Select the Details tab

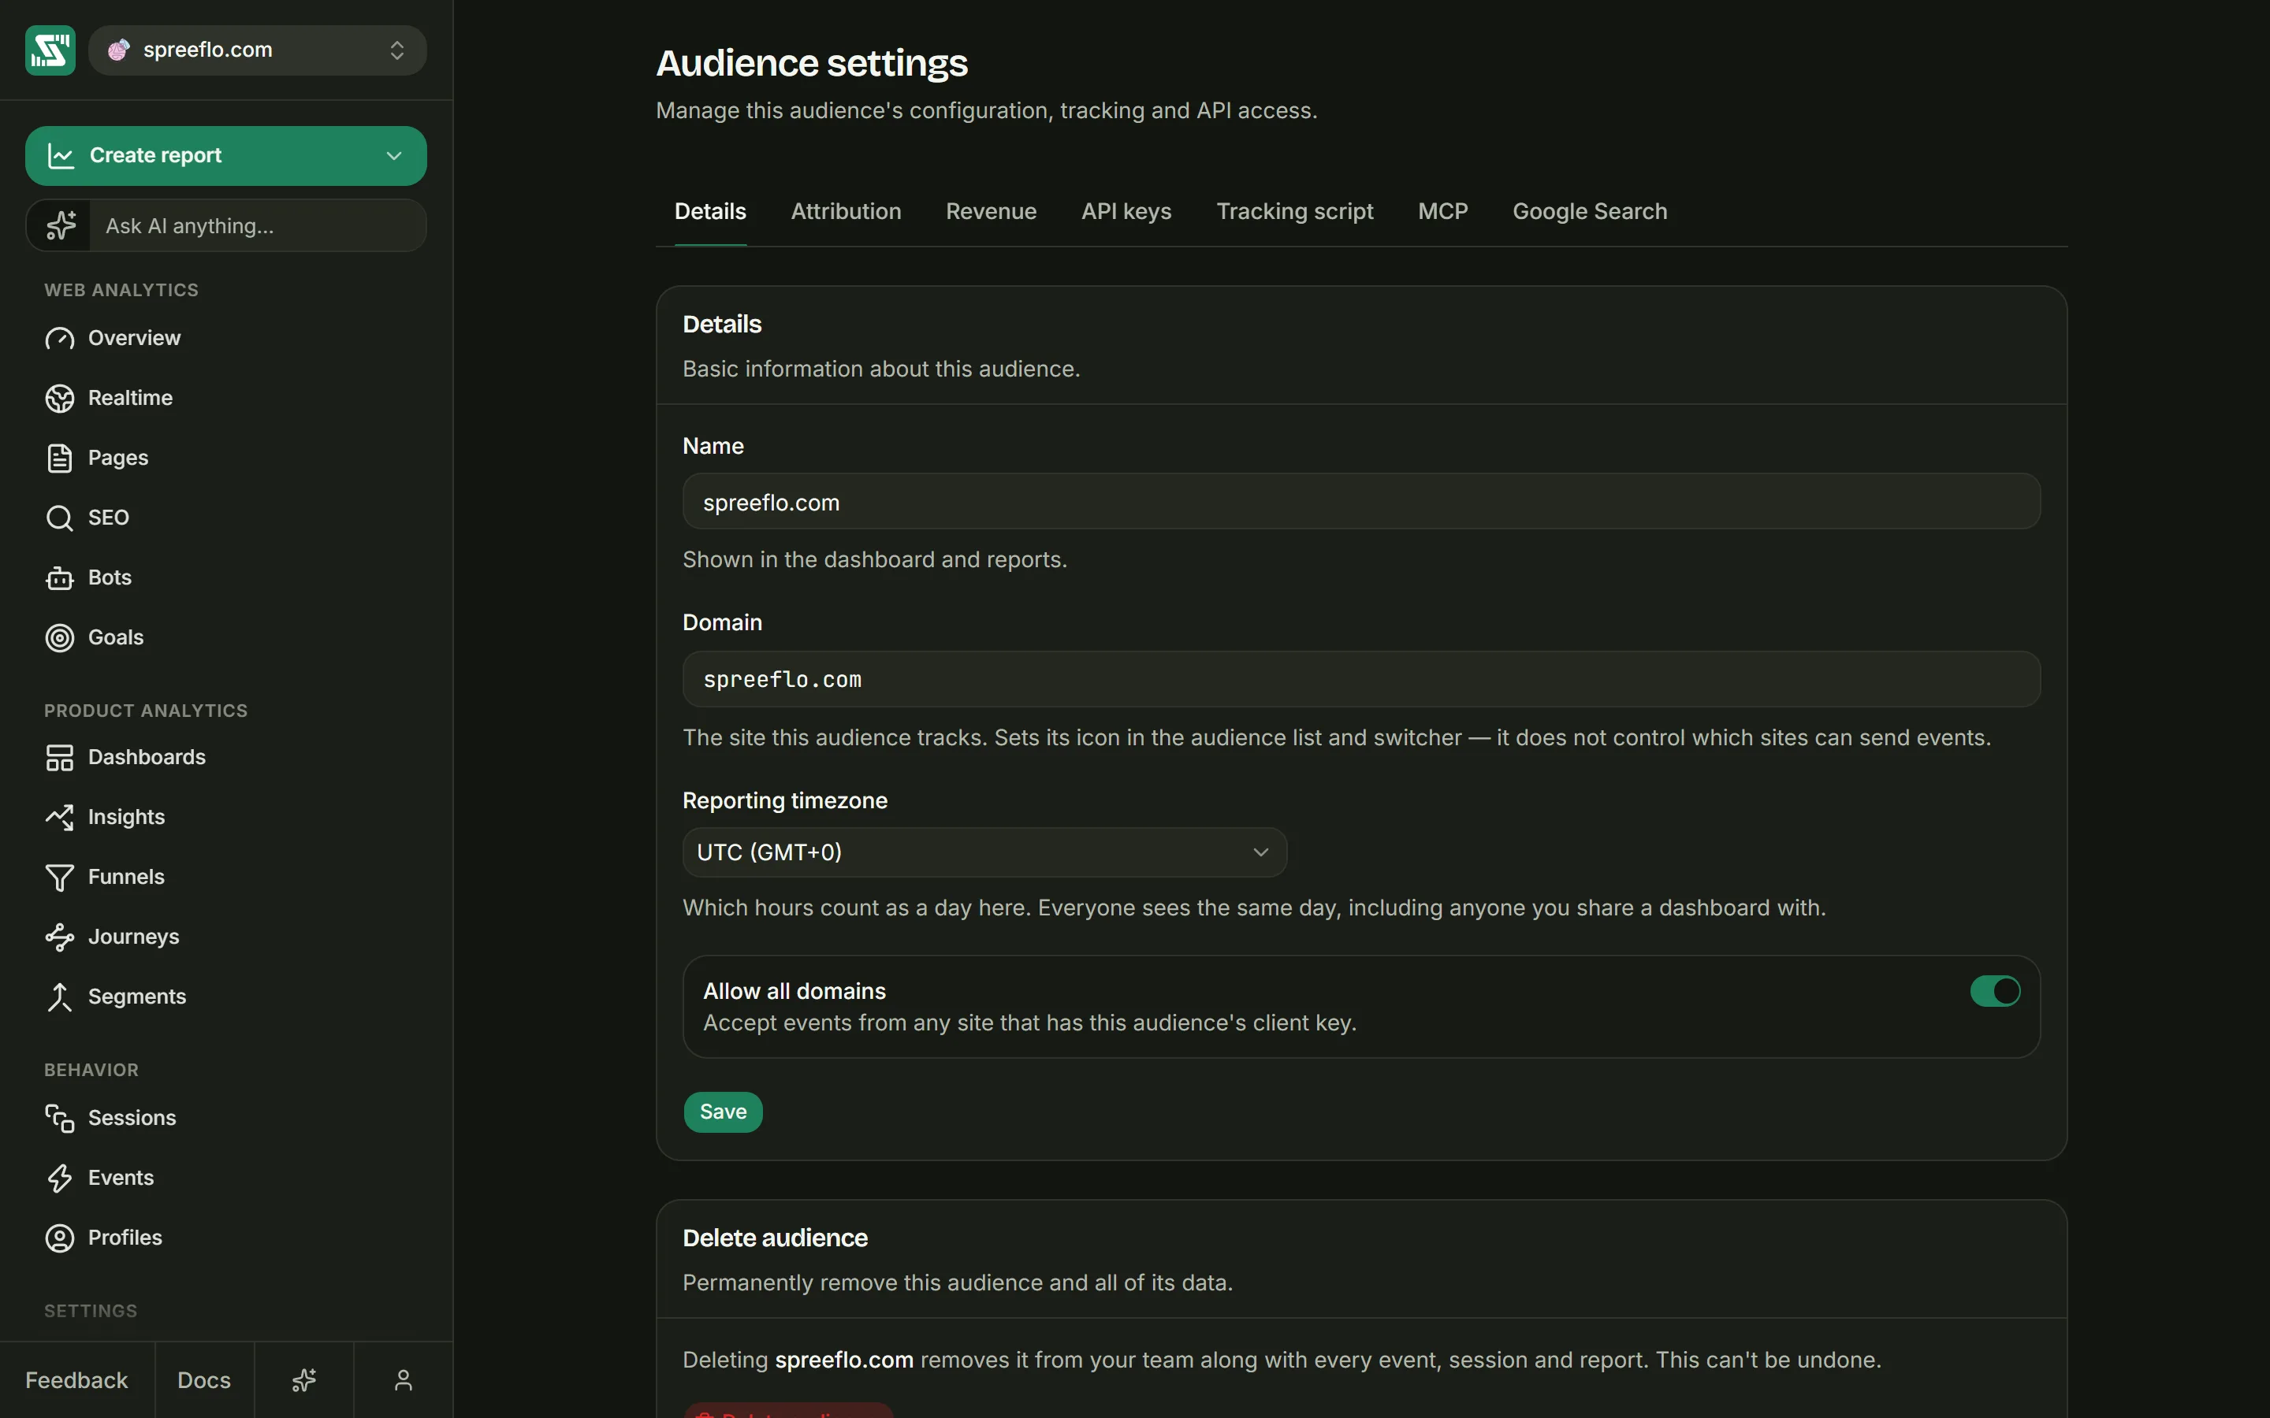[710, 212]
